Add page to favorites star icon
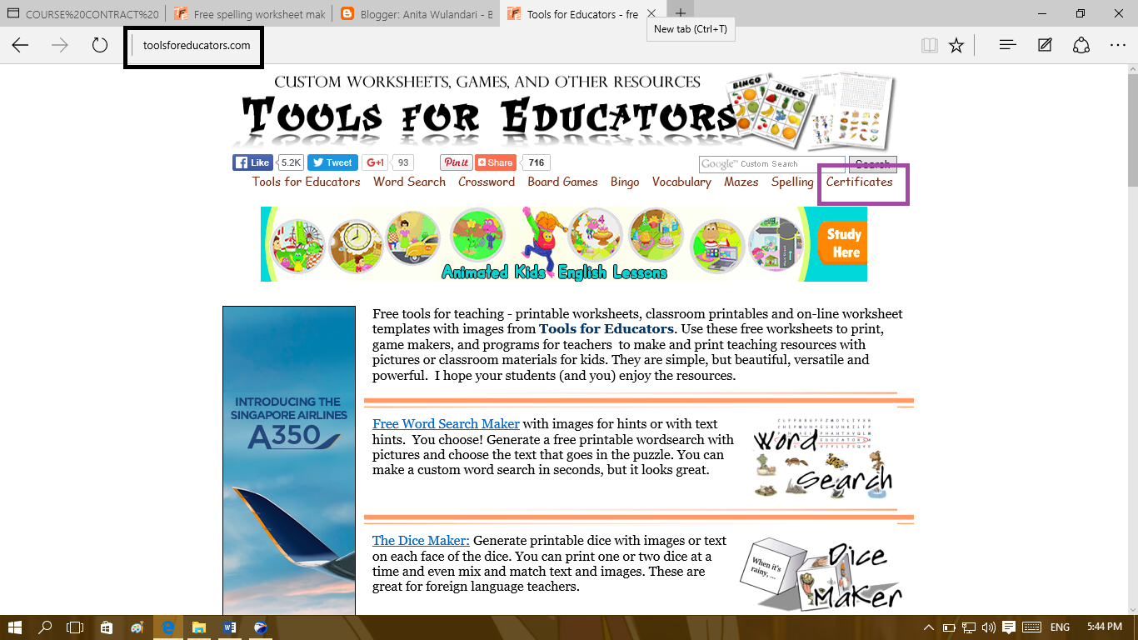This screenshot has width=1138, height=640. (x=956, y=45)
